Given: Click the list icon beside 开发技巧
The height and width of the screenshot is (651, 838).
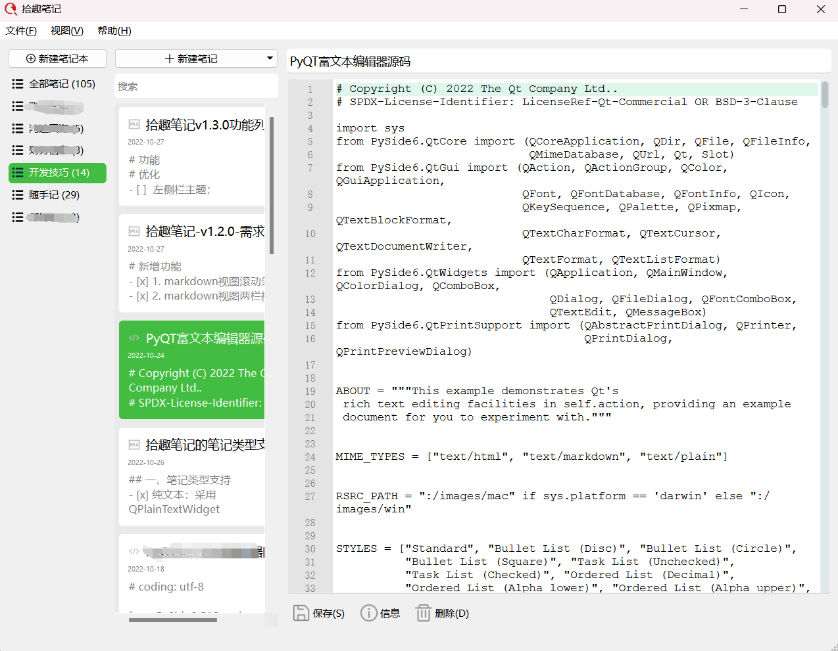Looking at the screenshot, I should (18, 173).
